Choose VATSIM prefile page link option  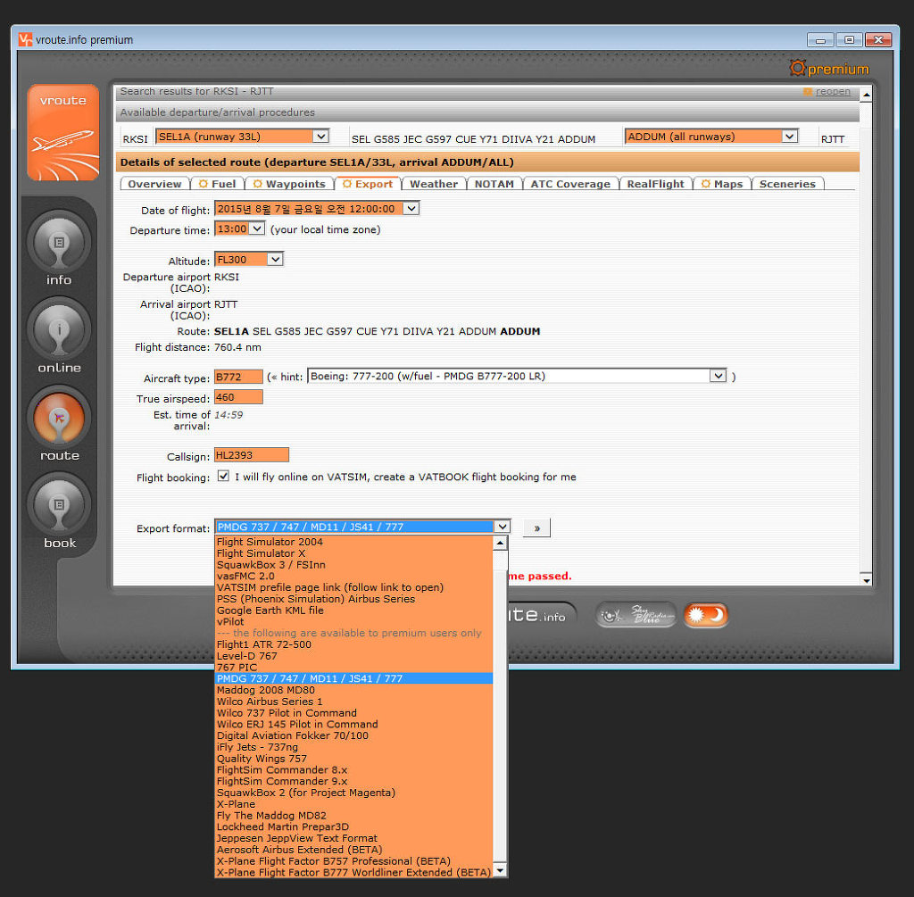click(353, 587)
